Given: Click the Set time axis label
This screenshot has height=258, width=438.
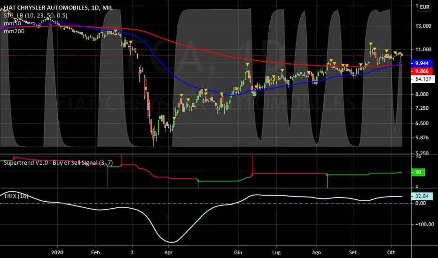Looking at the screenshot, I should click(353, 252).
